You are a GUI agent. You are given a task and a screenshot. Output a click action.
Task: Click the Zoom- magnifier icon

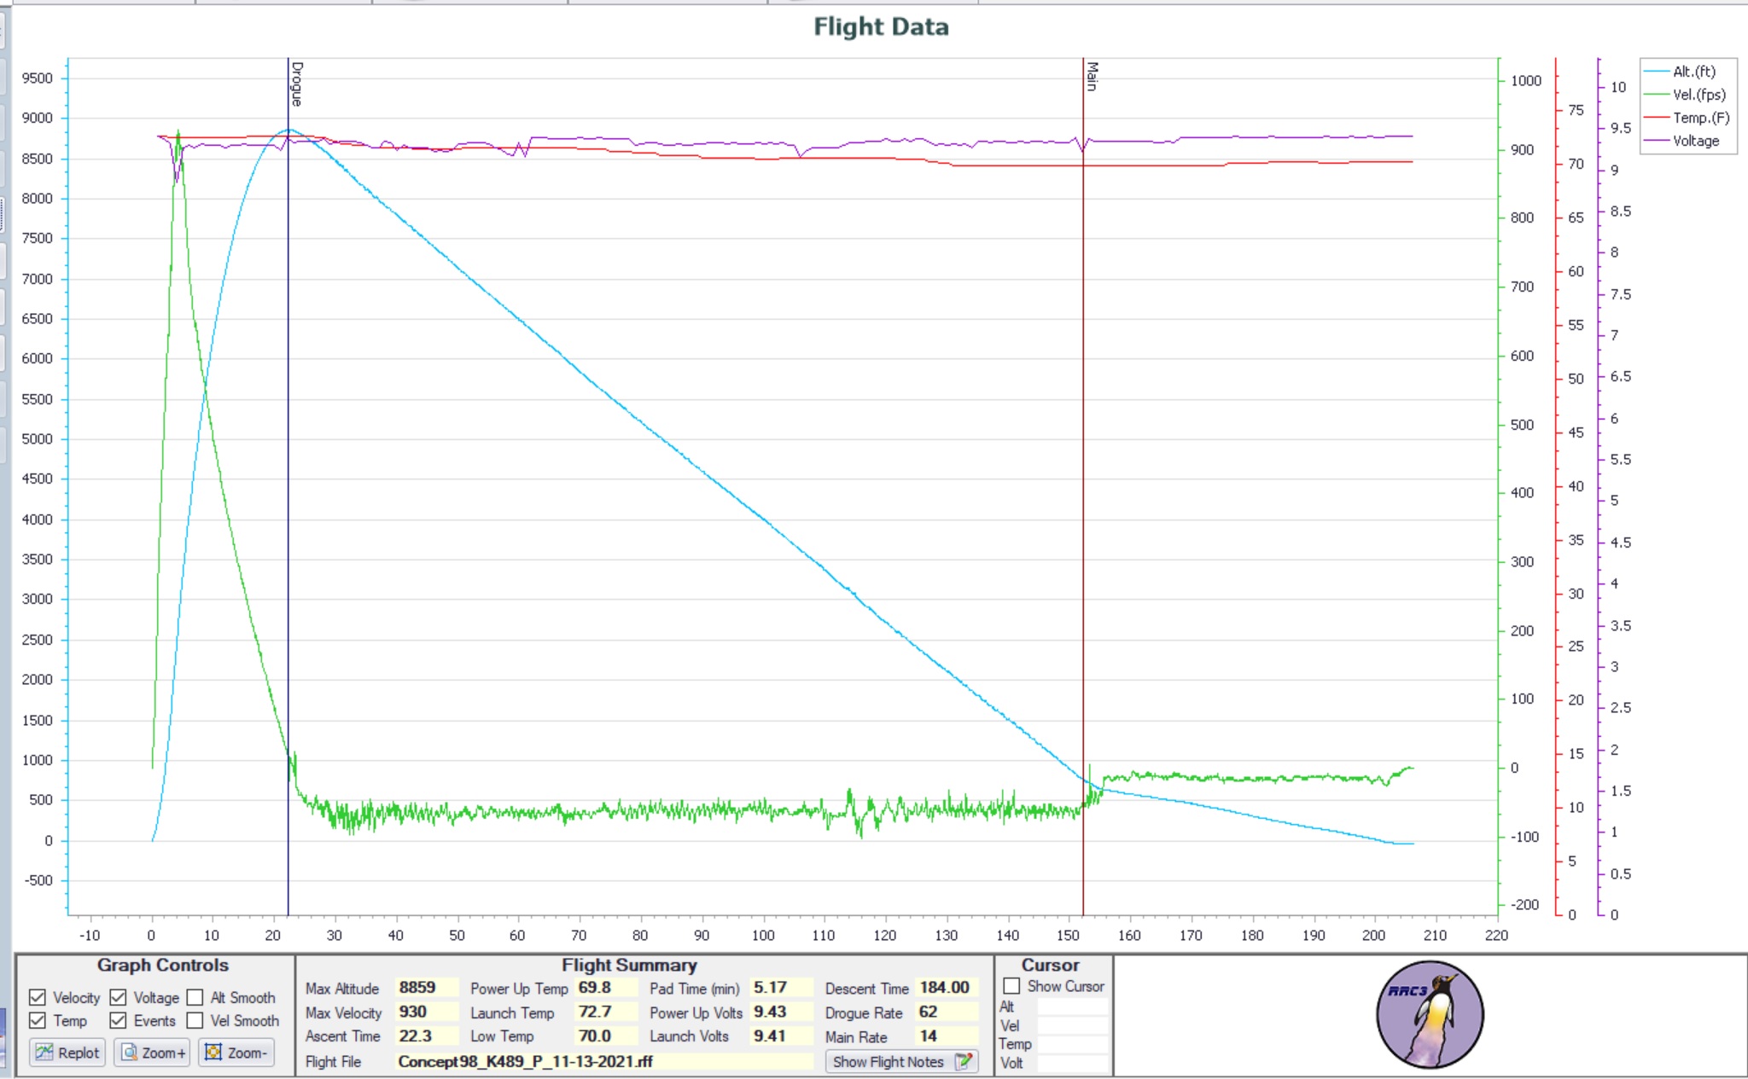[x=213, y=1053]
